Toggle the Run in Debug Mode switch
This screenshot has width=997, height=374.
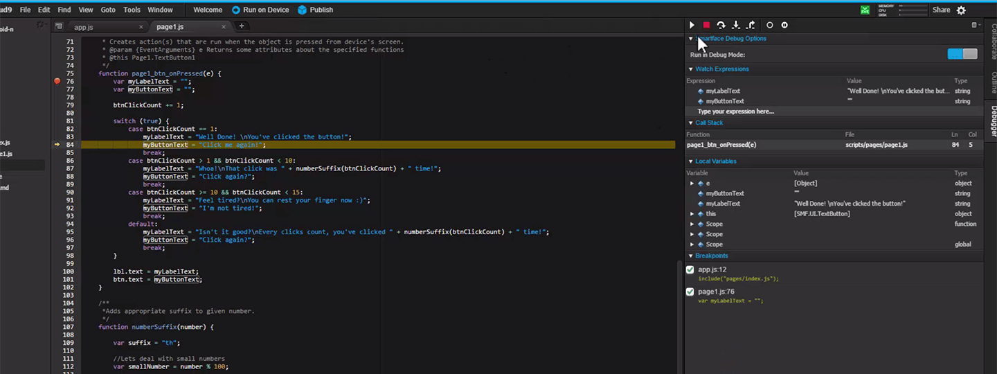click(962, 54)
